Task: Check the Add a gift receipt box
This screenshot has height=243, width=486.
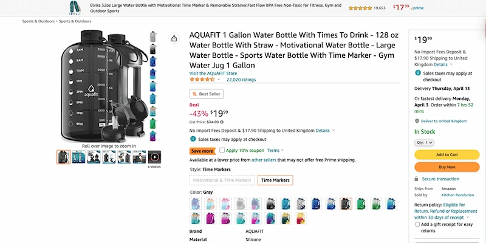Action: tap(417, 224)
